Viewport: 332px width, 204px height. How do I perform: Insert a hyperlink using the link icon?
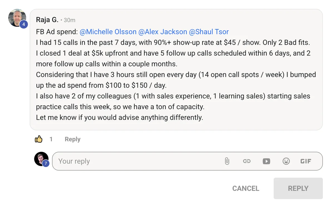click(x=247, y=161)
